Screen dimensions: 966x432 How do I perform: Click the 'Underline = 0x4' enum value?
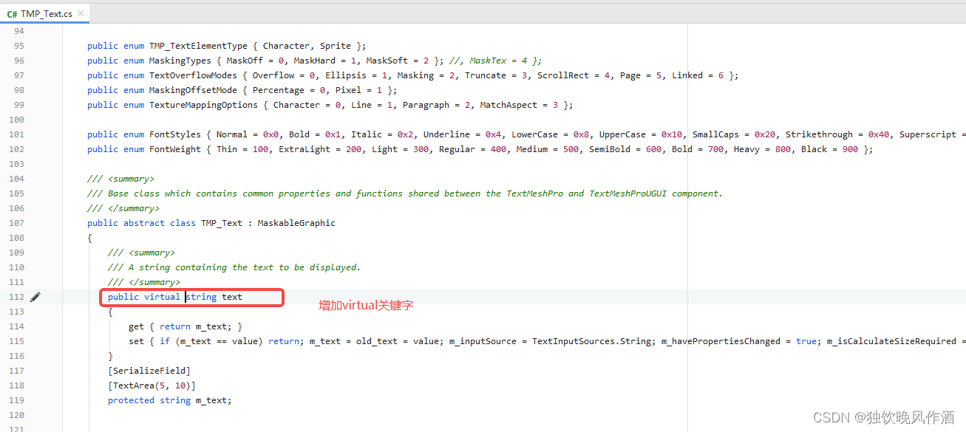[462, 134]
